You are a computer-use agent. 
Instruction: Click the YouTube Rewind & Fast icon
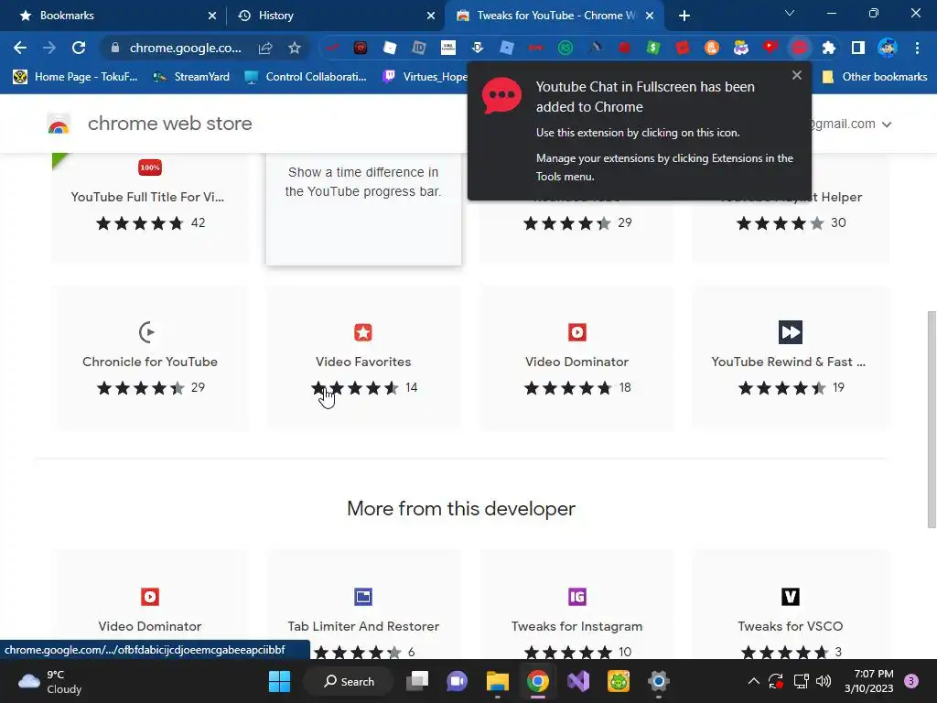click(x=791, y=332)
